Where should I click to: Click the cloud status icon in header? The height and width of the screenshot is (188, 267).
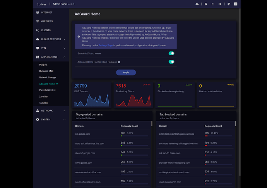point(197,4)
